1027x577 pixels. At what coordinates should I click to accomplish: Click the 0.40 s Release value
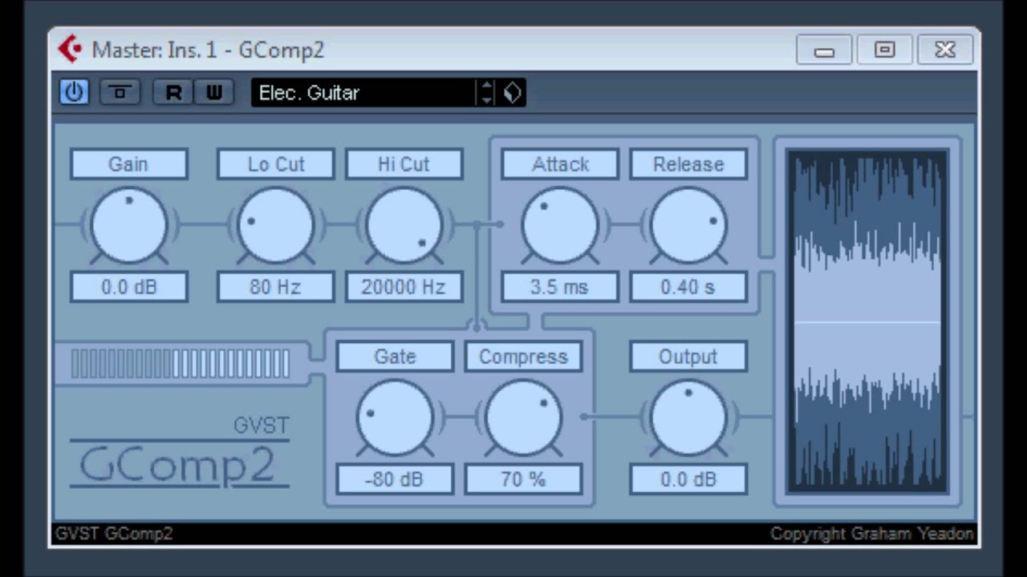pyautogui.click(x=688, y=287)
